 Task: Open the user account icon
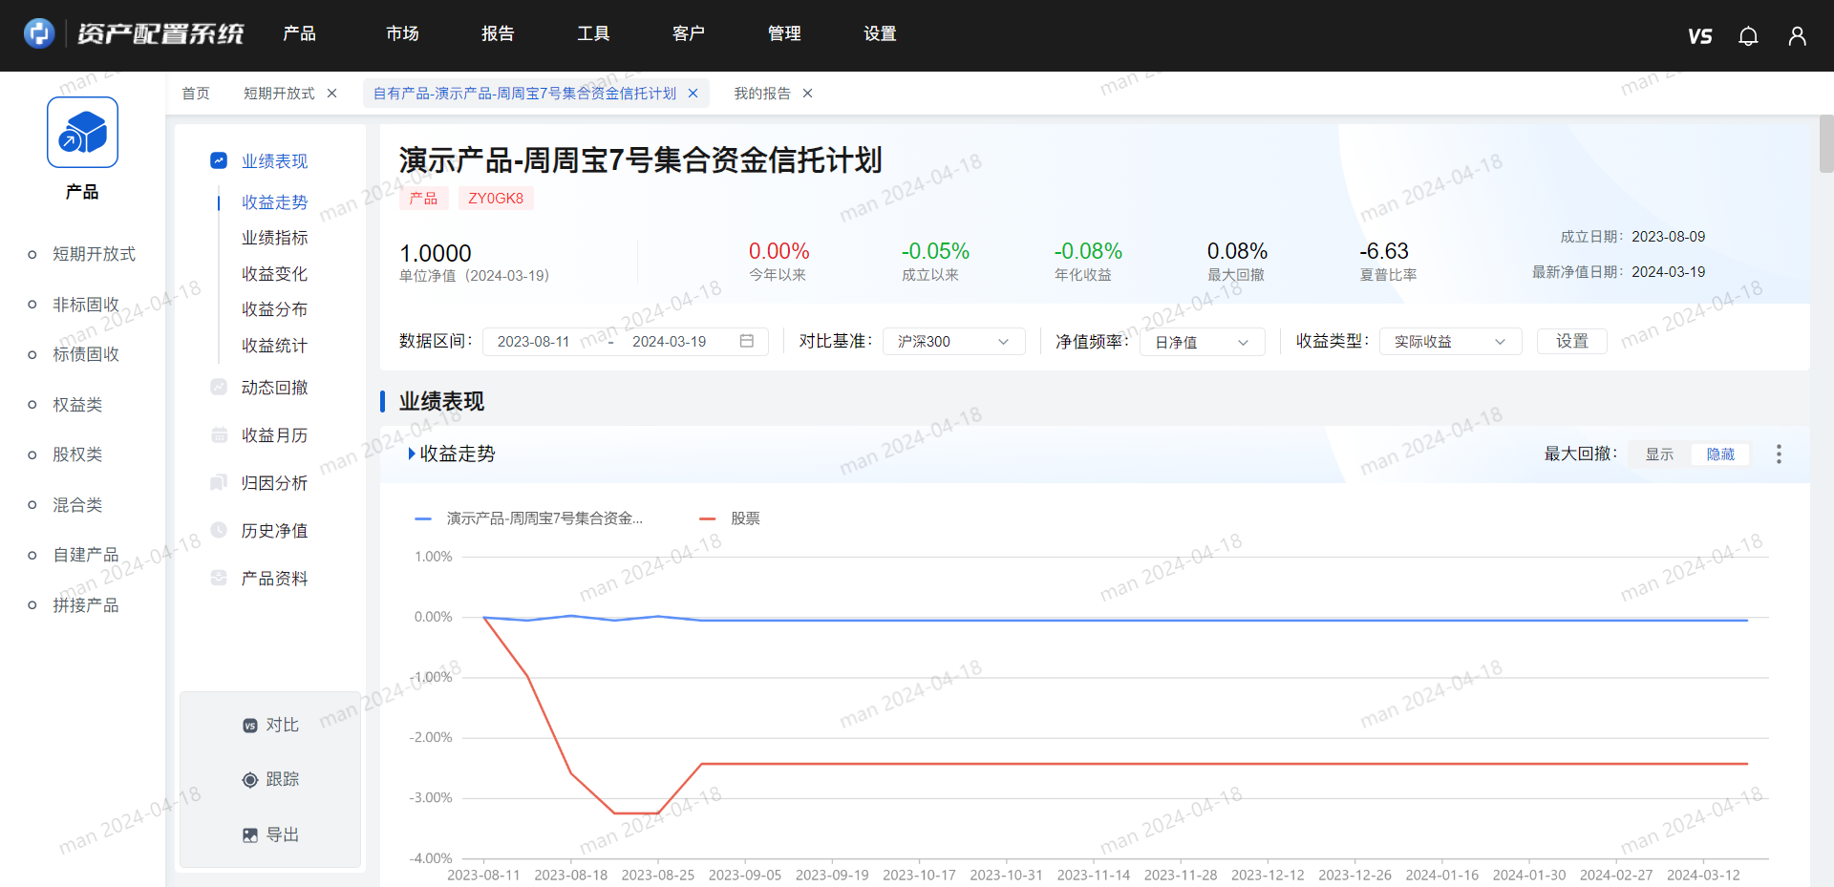[1797, 36]
